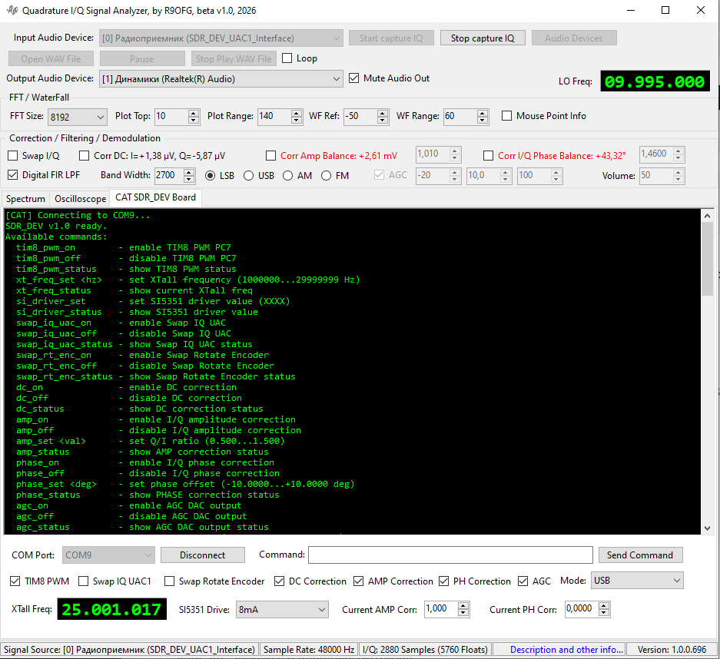
Task: Expand the Output Audio Device list
Action: 336,78
